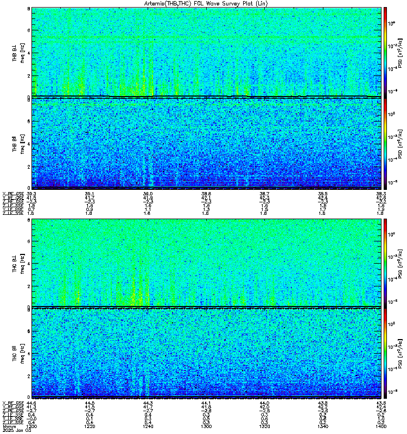Click the THB X_RE_GSE value '39.0'
The image size is (407, 434).
148,194
